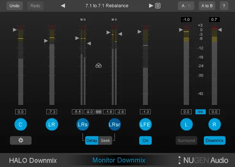The height and width of the screenshot is (167, 235).
Task: Switch to Seek mode
Action: pos(105,140)
